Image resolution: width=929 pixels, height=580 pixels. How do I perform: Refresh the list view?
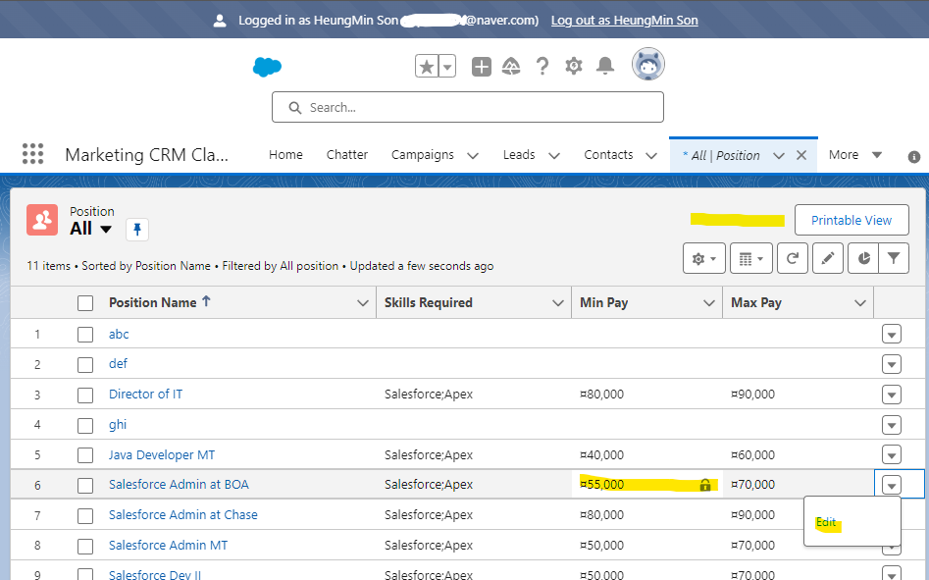(x=792, y=258)
